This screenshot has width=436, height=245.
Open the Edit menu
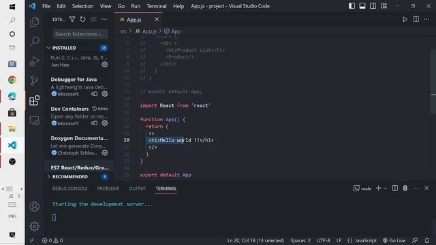(61, 6)
